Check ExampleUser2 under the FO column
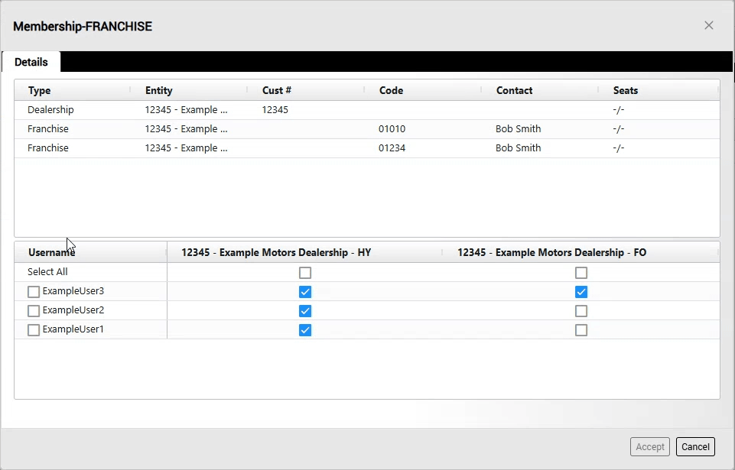Viewport: 735px width, 470px height. click(x=581, y=311)
